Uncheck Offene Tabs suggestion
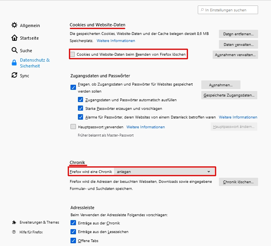 point(73,241)
